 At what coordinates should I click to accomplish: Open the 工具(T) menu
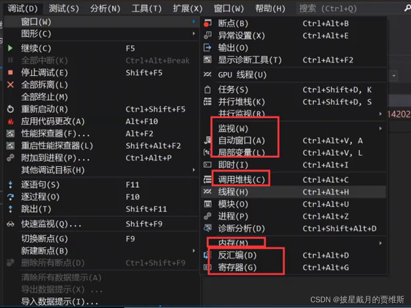pyautogui.click(x=146, y=9)
